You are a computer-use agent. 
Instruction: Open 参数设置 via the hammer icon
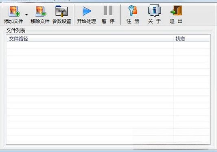[x=61, y=11]
